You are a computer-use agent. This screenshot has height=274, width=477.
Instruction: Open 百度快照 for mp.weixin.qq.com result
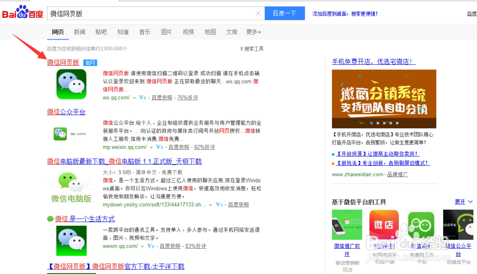(x=179, y=147)
